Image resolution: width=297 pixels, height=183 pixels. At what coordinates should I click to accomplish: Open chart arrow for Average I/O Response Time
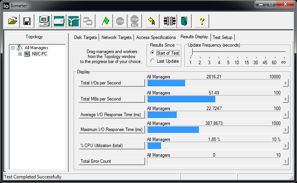[286, 115]
